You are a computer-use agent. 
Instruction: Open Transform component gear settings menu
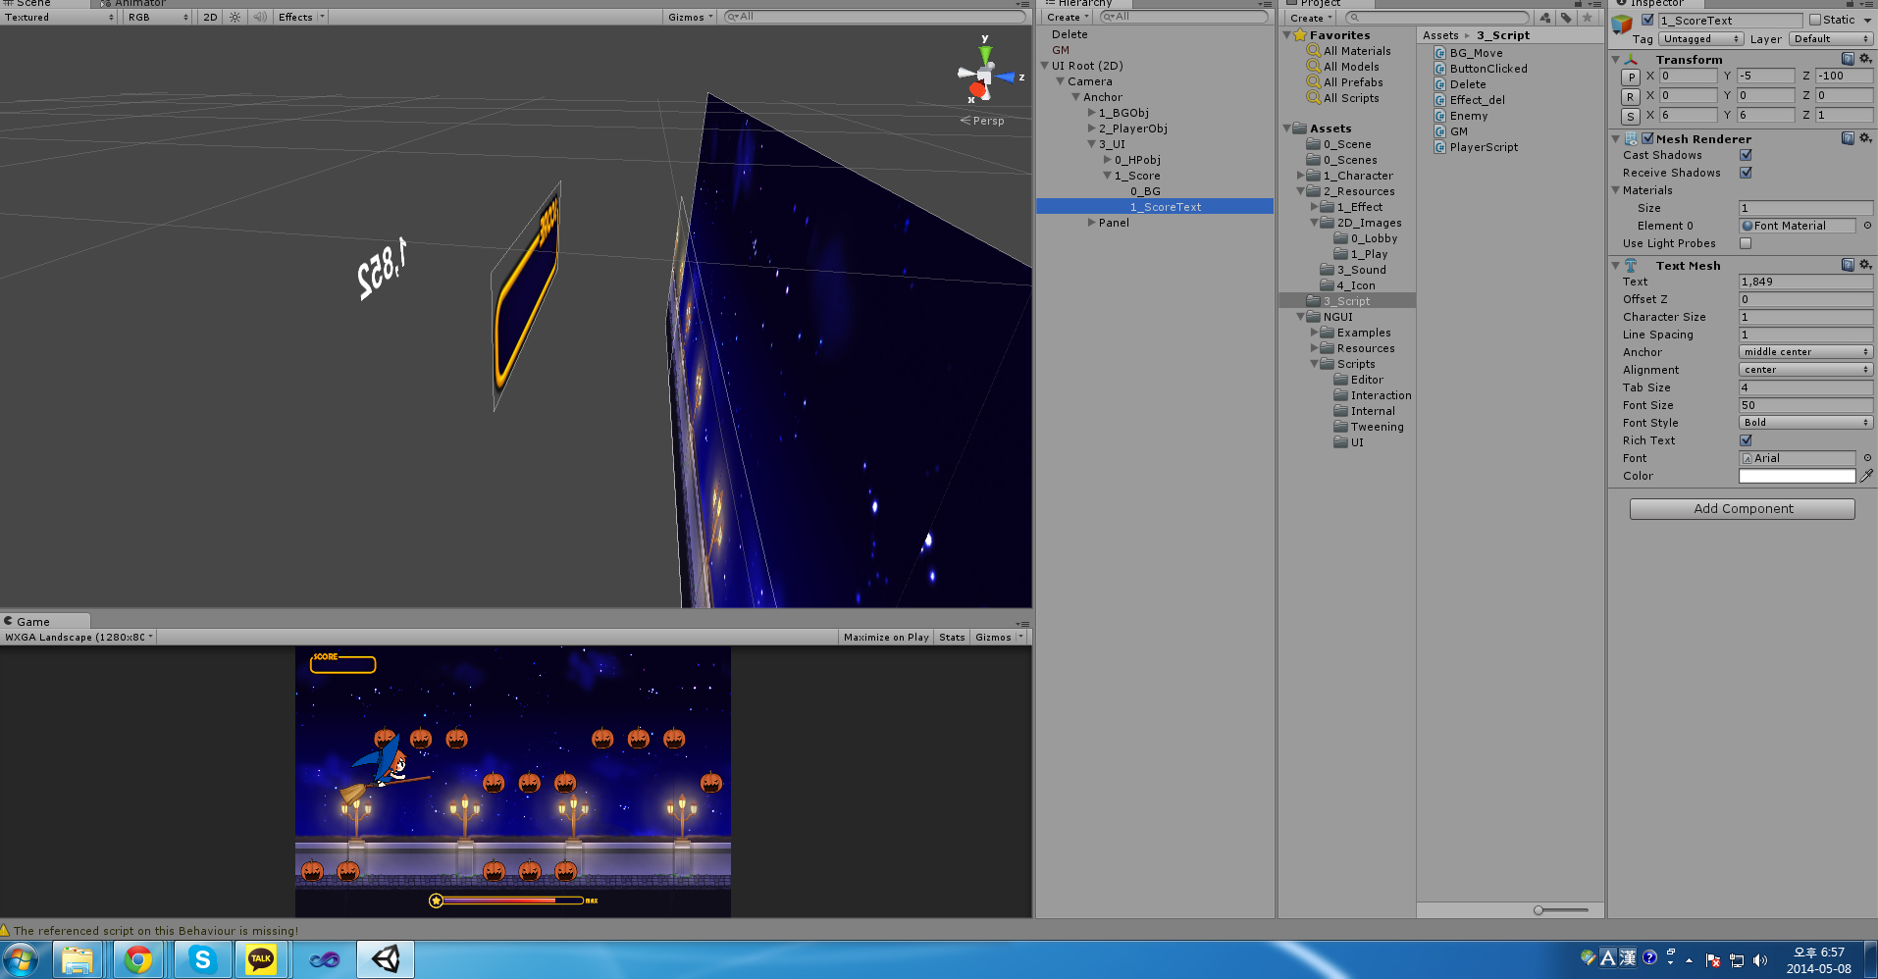1865,59
